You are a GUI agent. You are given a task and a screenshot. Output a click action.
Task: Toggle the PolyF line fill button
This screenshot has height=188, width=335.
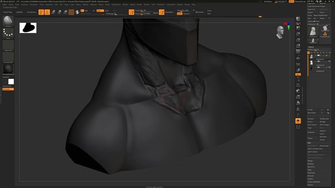(298, 109)
